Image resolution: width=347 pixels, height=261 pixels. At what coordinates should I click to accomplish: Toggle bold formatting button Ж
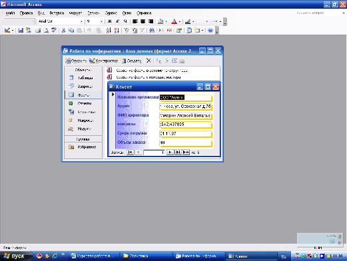pyautogui.click(x=109, y=21)
